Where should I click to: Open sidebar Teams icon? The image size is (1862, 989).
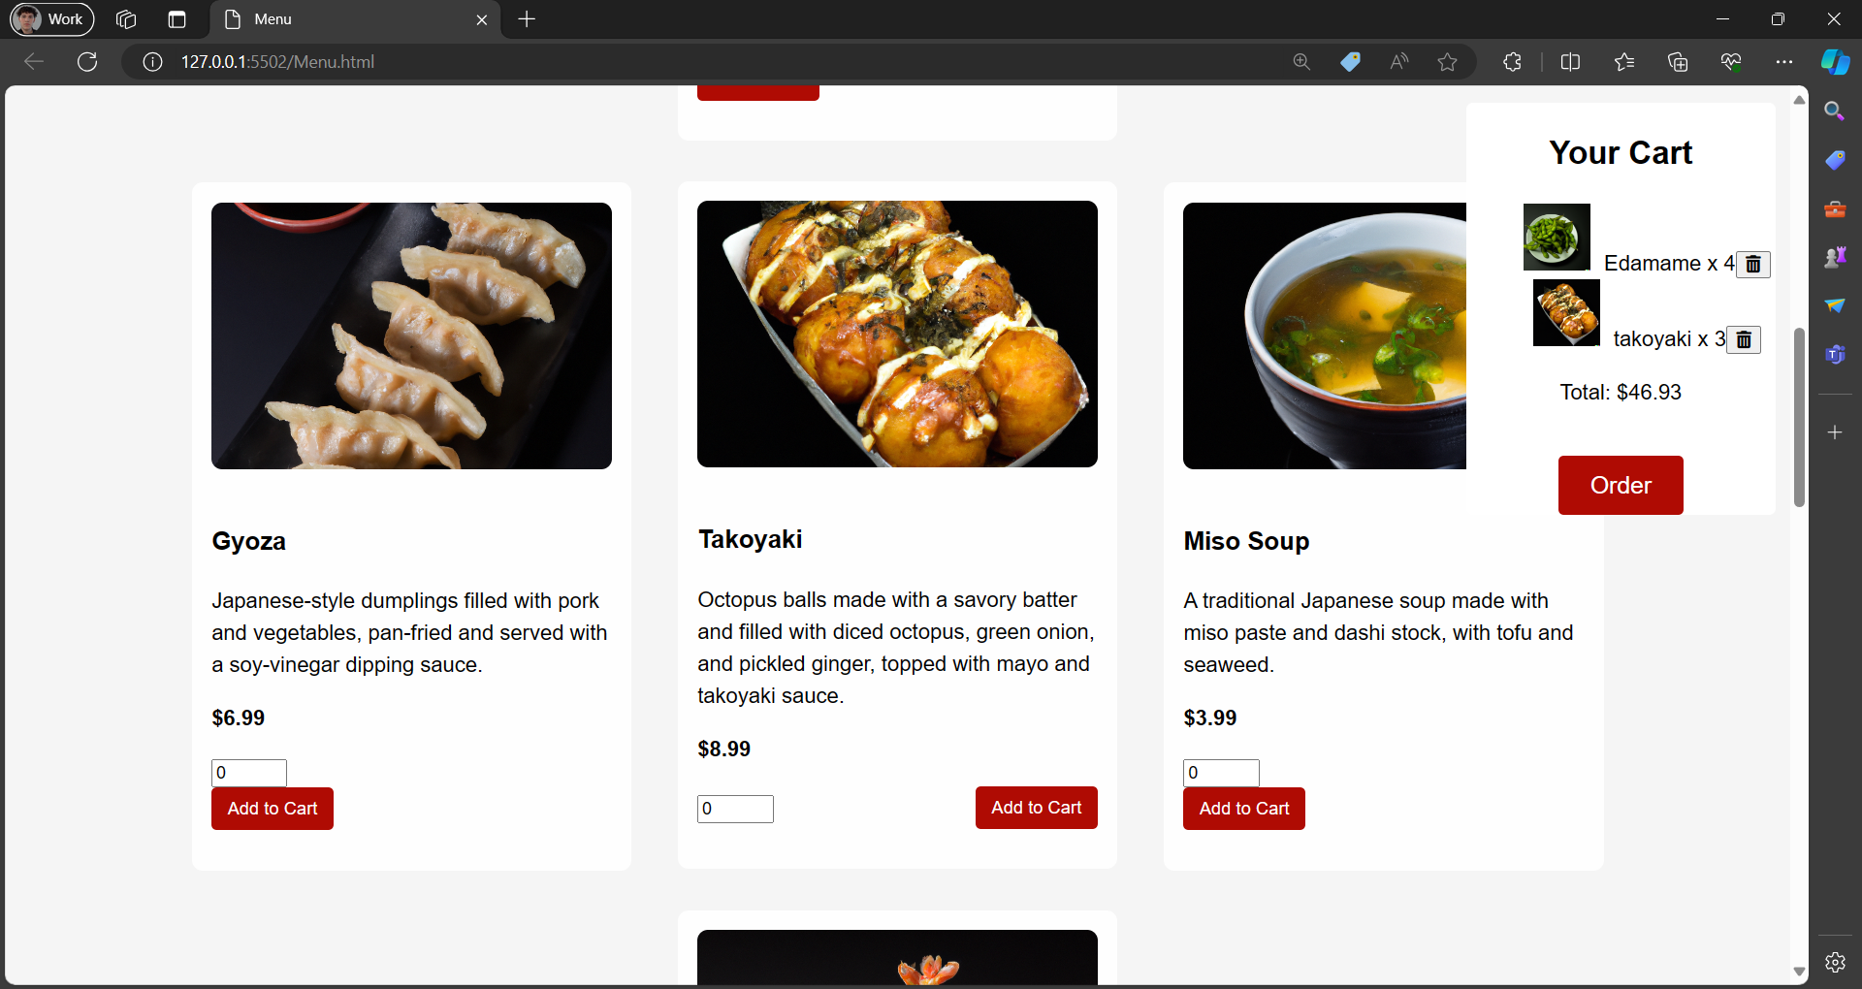pos(1835,354)
